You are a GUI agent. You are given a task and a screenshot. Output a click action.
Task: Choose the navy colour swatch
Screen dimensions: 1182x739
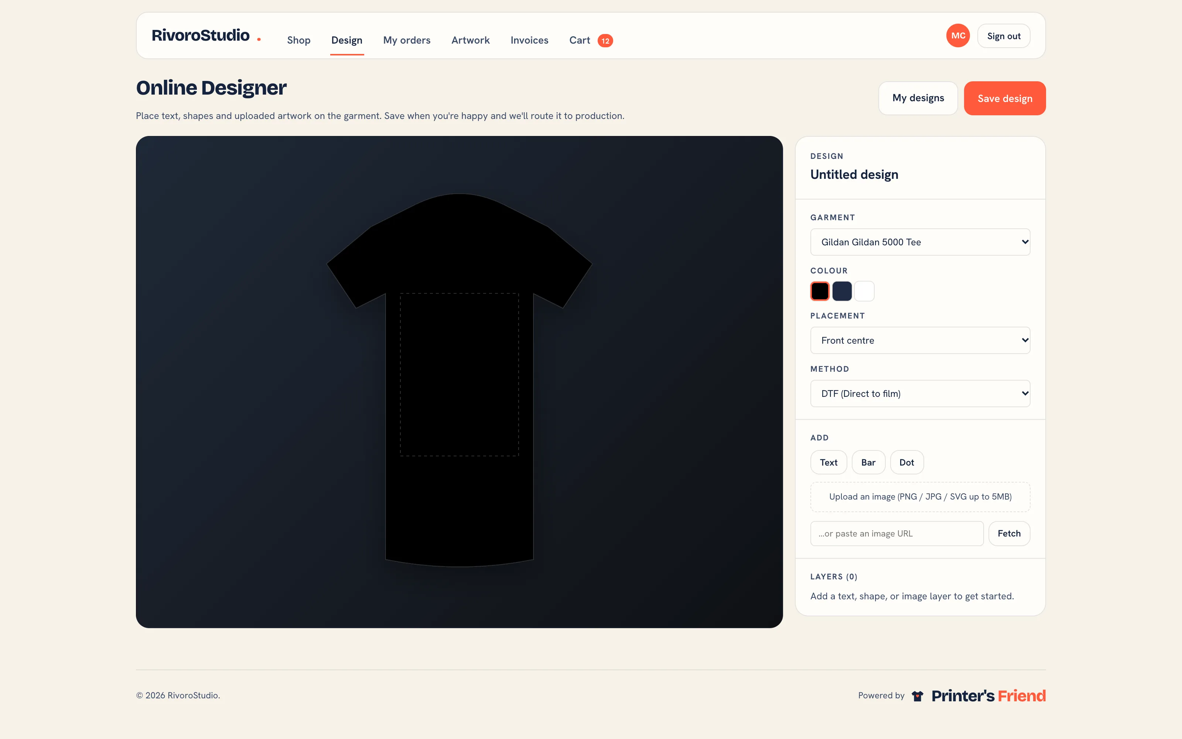tap(842, 291)
